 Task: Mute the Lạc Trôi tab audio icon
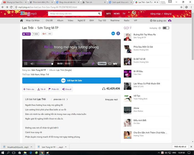(155, 2)
